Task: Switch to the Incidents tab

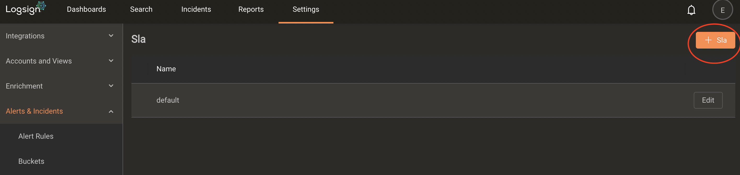Action: pyautogui.click(x=196, y=9)
